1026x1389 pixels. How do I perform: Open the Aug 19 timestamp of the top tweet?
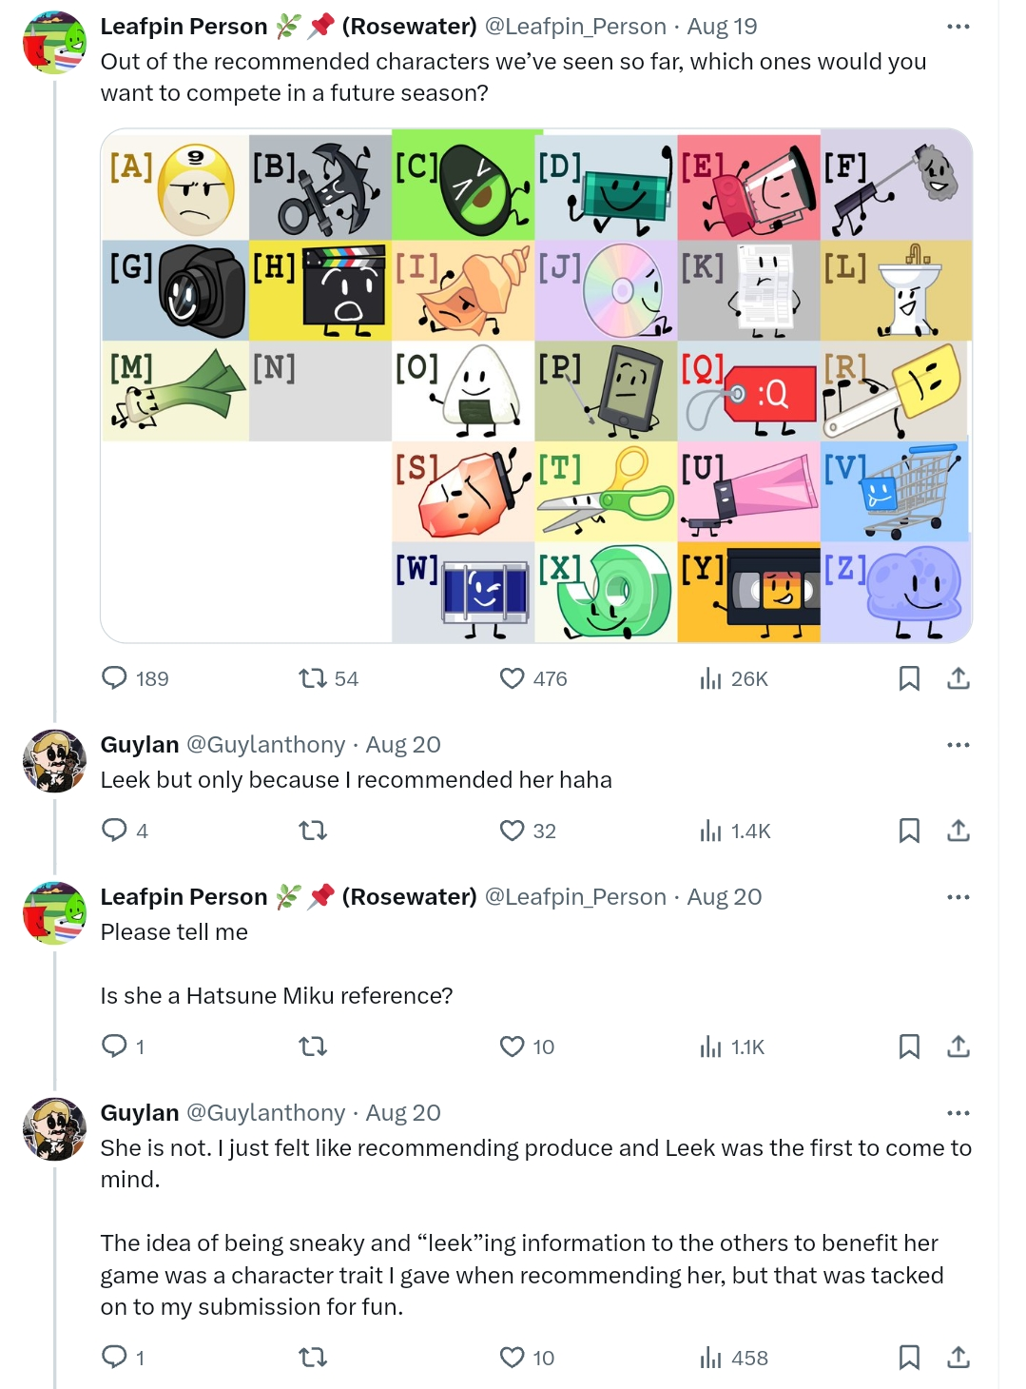click(723, 27)
